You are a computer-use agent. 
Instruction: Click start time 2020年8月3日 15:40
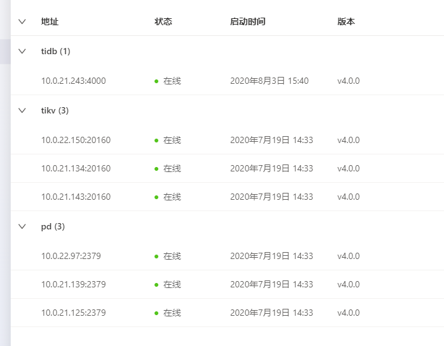pos(269,81)
